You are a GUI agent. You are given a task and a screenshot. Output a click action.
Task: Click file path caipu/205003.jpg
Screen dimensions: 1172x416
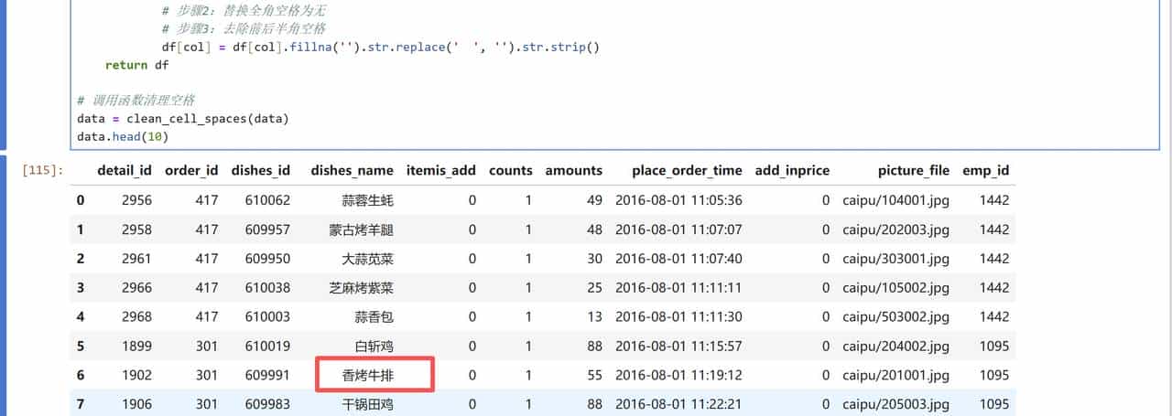point(896,405)
